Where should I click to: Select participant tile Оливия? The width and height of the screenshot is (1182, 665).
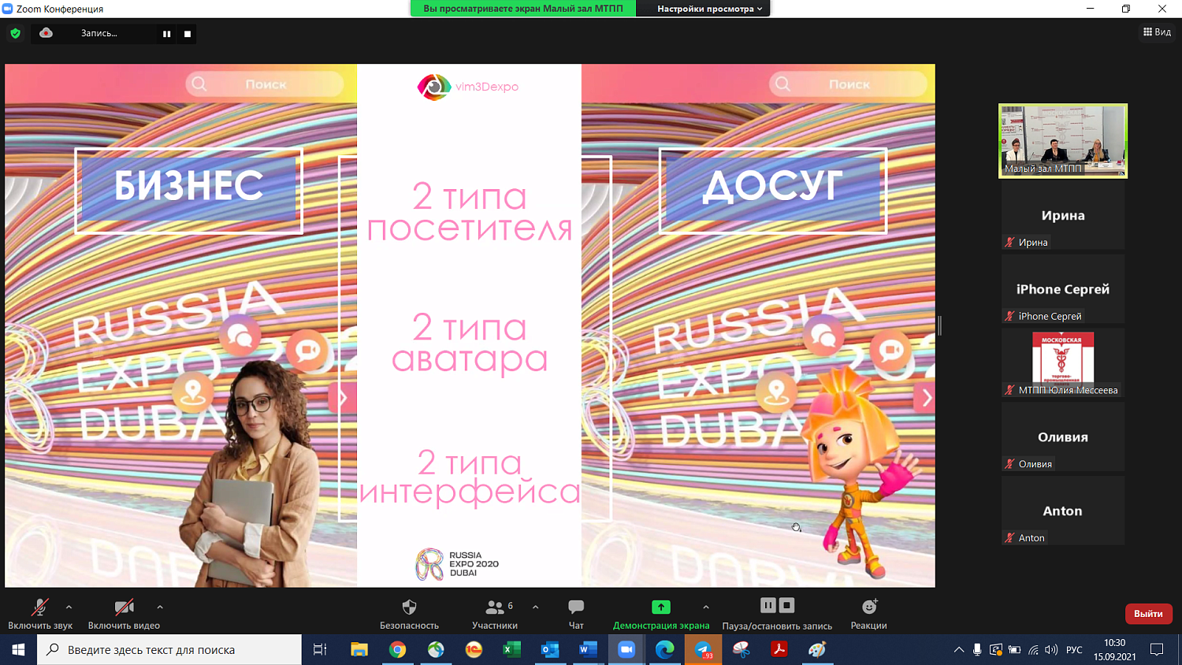pos(1063,437)
